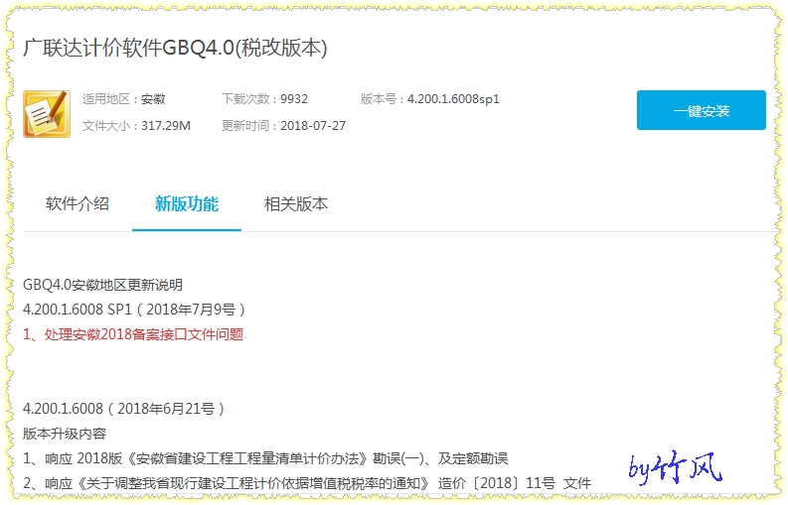
Task: Click the item about 工程量清单计价办法 勘误
Action: coord(265,458)
